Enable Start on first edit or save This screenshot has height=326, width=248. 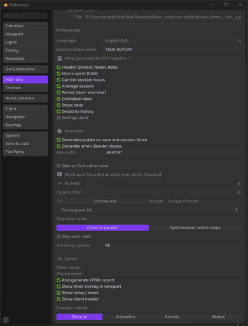(59, 166)
